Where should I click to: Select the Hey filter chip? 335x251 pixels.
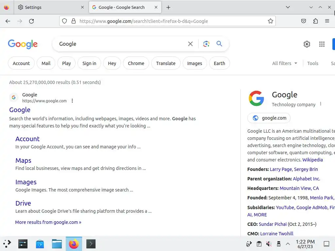coord(112,63)
